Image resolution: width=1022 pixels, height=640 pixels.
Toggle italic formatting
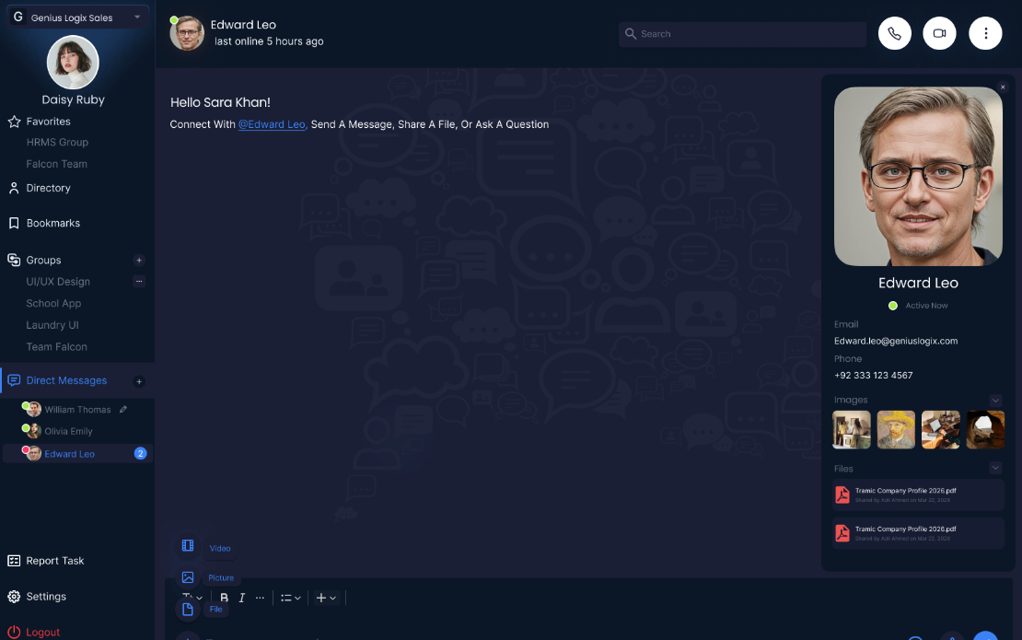(242, 598)
